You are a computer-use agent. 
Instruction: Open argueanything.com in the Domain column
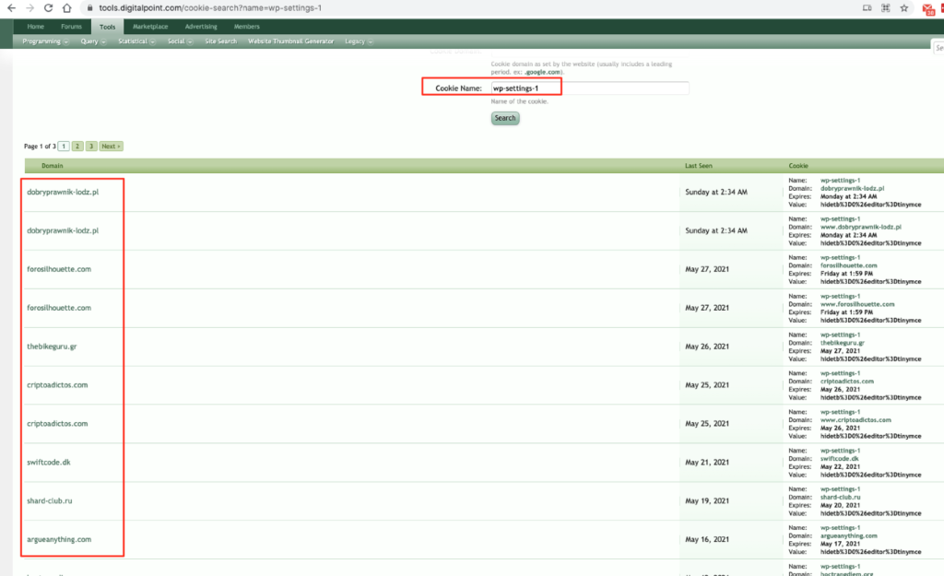tap(59, 539)
